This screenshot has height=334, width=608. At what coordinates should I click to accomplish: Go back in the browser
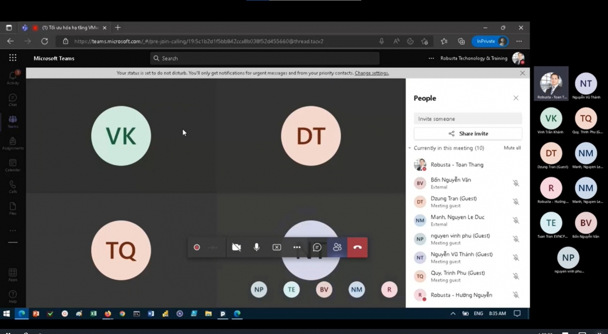pyautogui.click(x=11, y=41)
